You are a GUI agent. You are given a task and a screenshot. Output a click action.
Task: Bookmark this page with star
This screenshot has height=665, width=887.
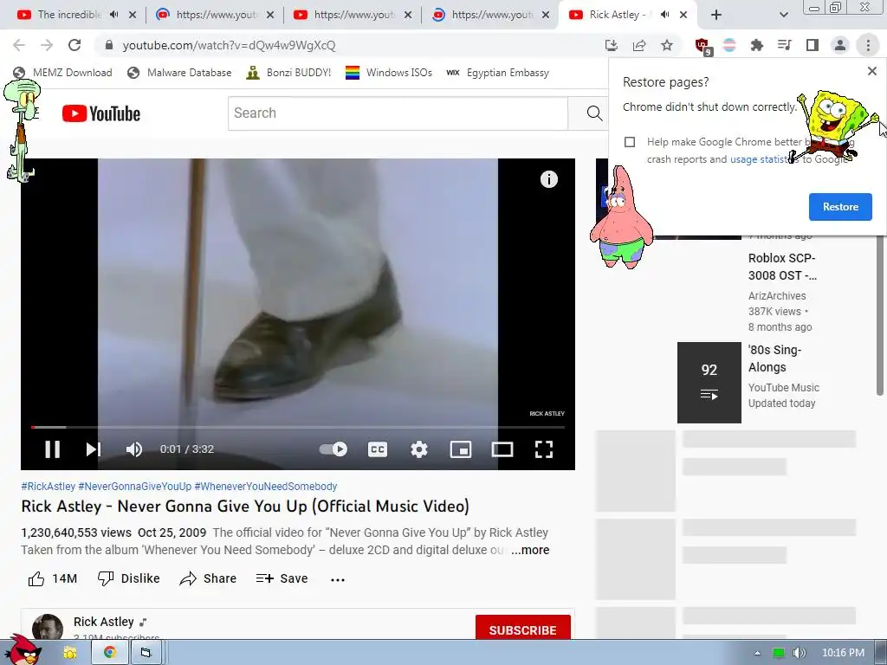pyautogui.click(x=667, y=45)
